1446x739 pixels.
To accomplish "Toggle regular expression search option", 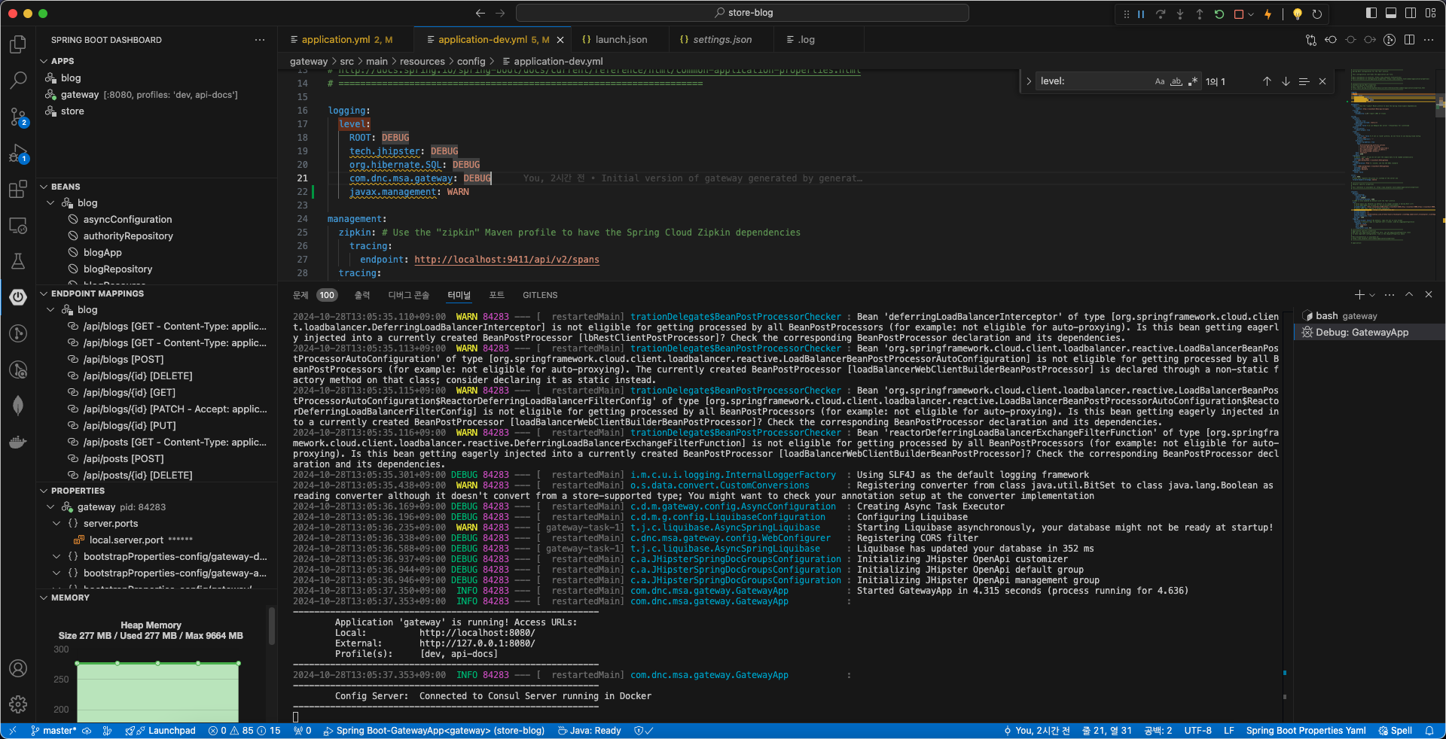I will (1192, 82).
